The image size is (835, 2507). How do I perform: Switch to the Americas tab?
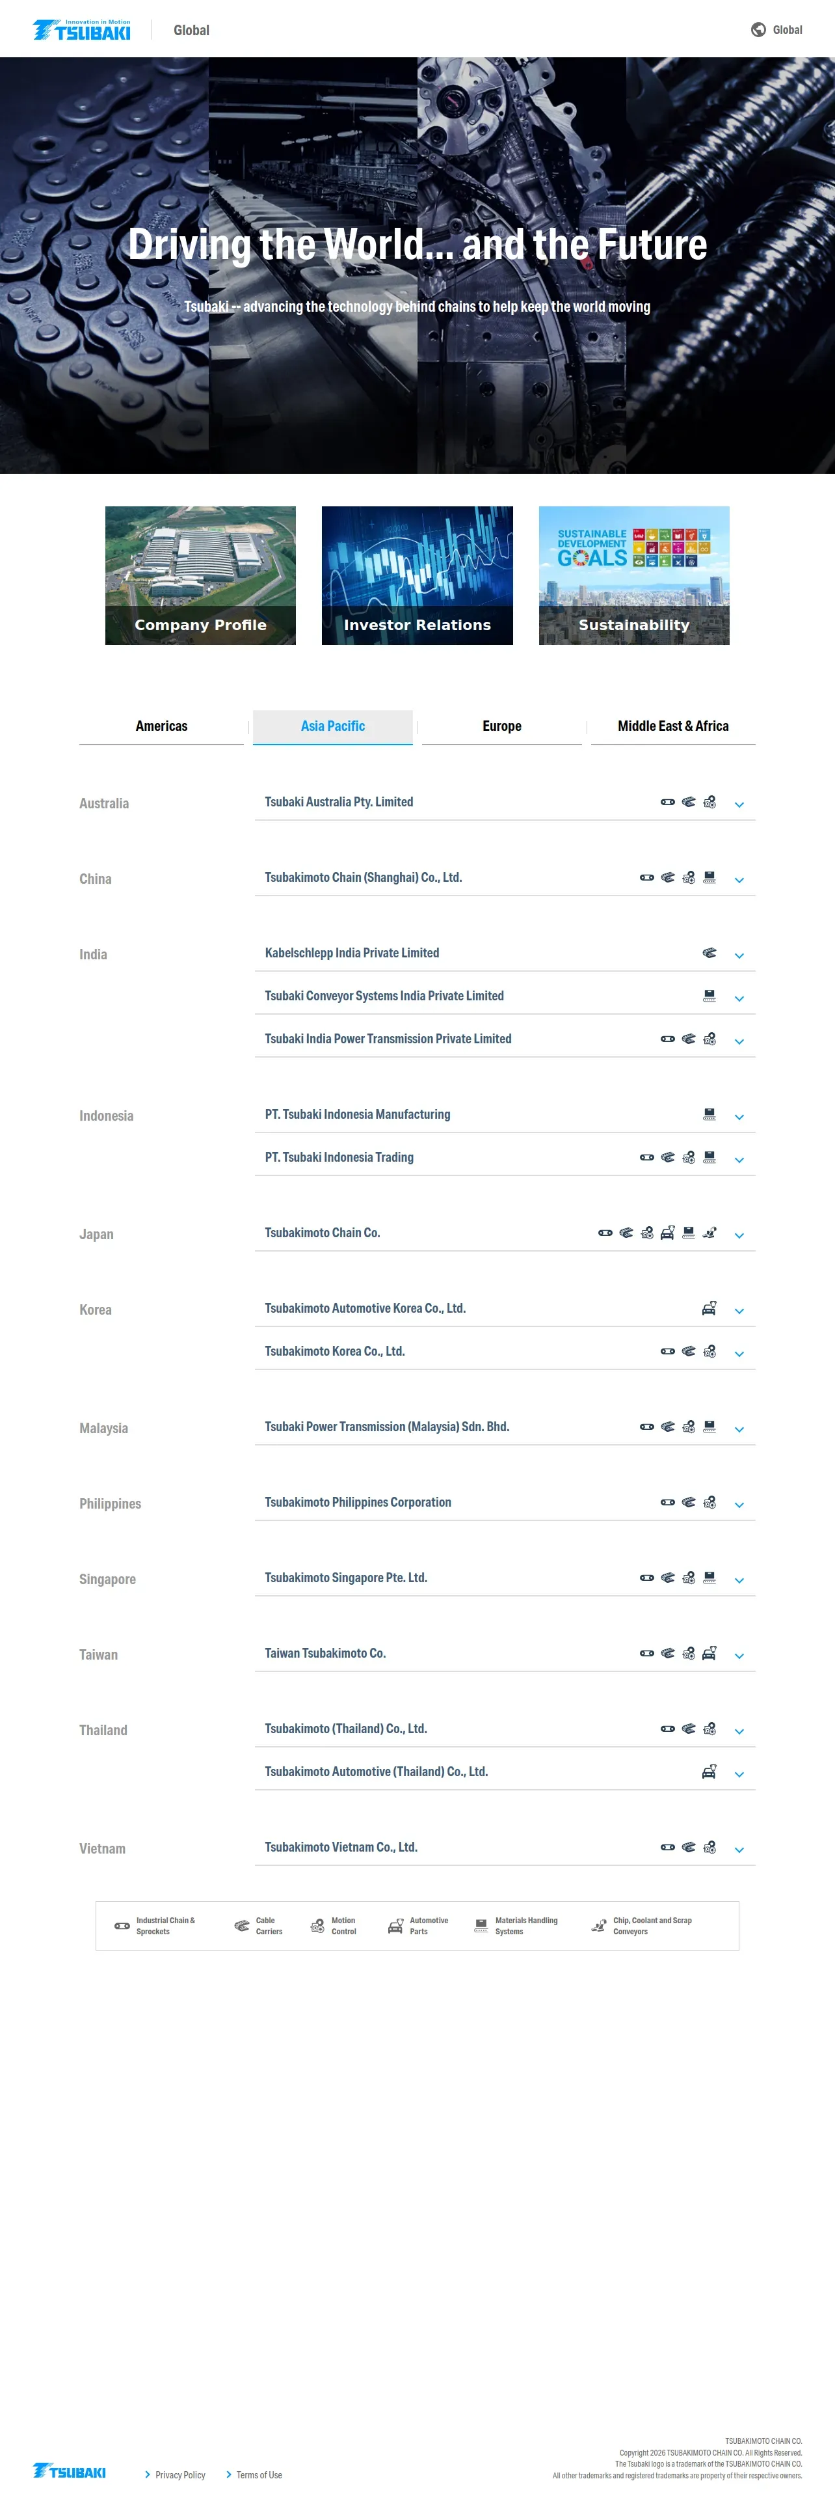pos(161,727)
